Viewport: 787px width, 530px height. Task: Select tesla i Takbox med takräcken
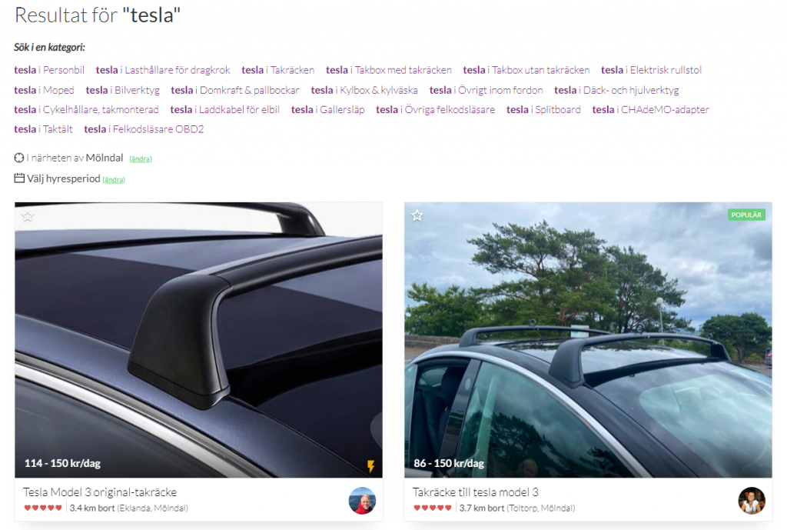click(x=388, y=70)
